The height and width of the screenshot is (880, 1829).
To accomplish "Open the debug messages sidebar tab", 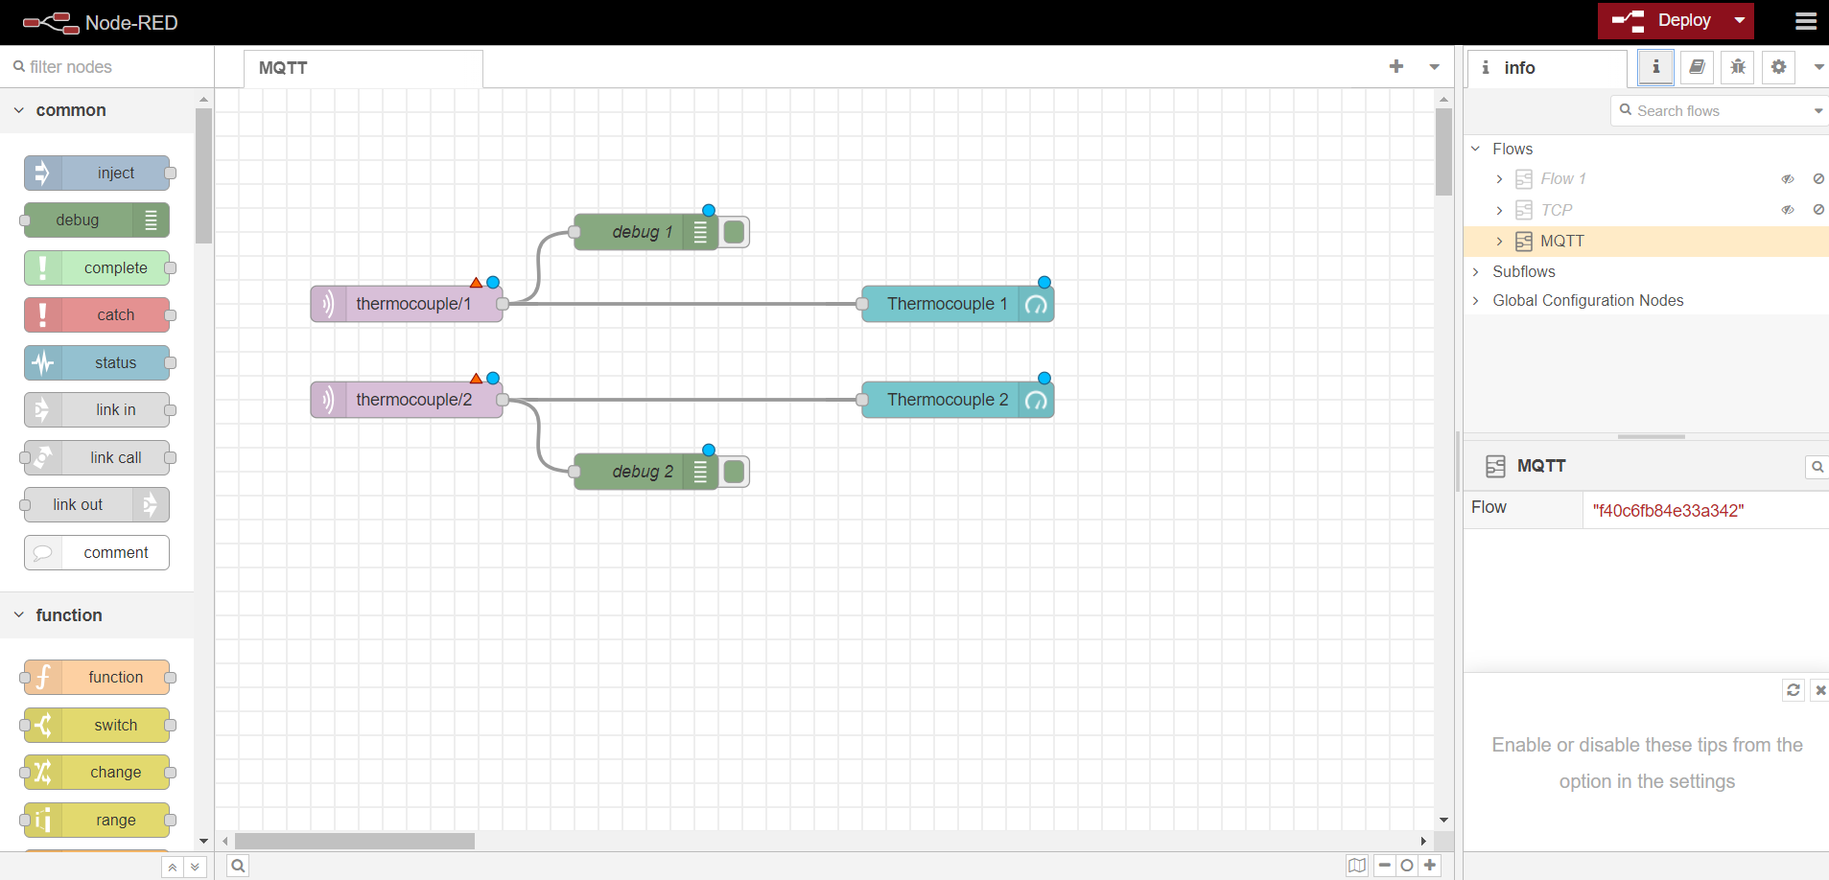I will [1737, 67].
